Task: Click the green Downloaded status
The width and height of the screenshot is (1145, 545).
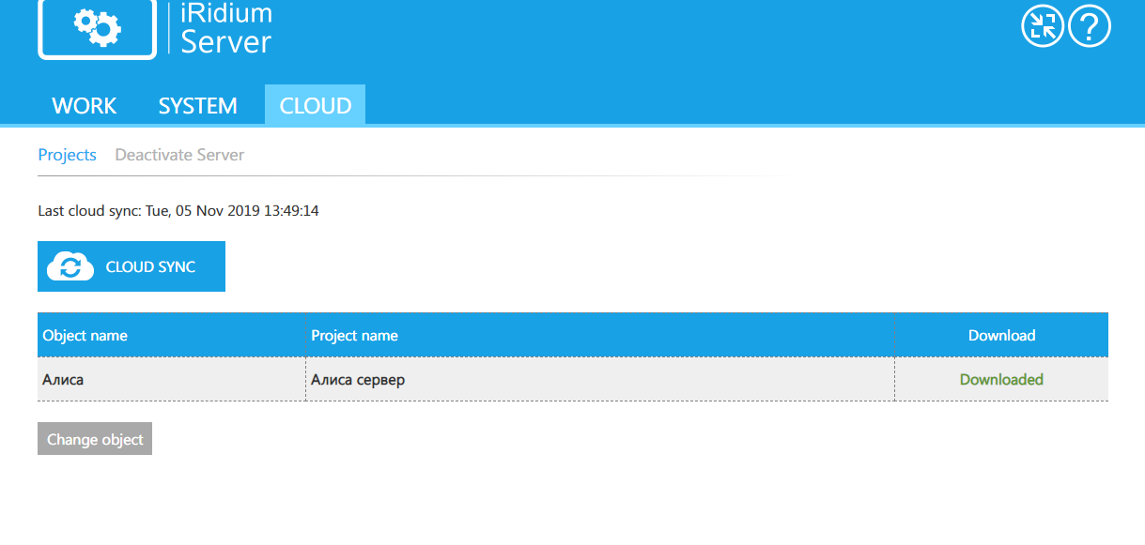Action: coord(1001,380)
